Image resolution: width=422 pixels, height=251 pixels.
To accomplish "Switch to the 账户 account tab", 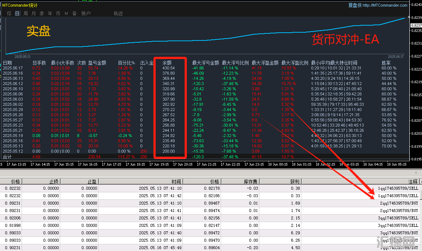I will click(x=86, y=13).
